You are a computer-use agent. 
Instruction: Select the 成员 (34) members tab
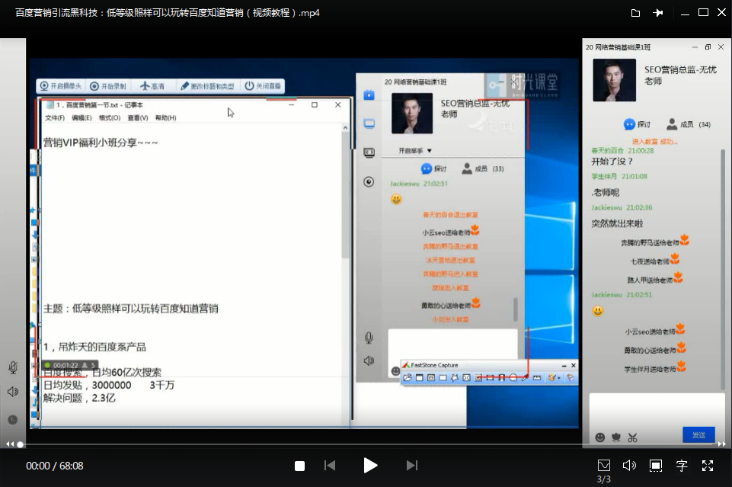(x=689, y=124)
